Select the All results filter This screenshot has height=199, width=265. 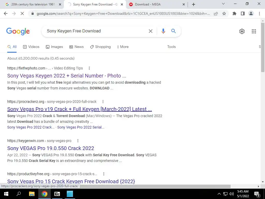(x=12, y=47)
